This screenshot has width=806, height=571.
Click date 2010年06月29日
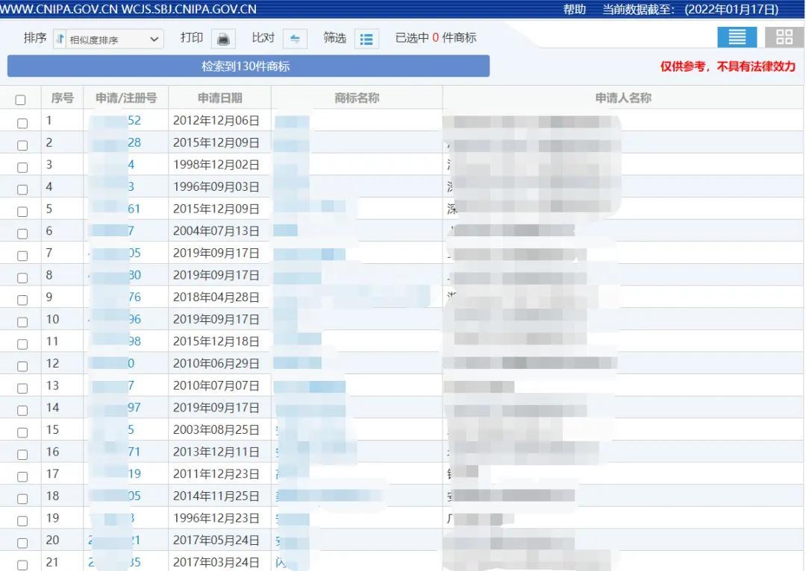click(216, 364)
